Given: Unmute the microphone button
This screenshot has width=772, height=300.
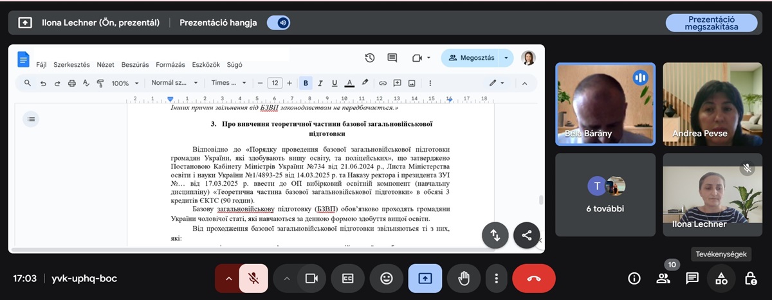Looking at the screenshot, I should 253,278.
